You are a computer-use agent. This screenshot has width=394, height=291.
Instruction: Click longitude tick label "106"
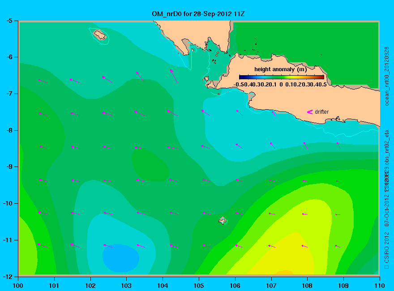click(x=235, y=286)
